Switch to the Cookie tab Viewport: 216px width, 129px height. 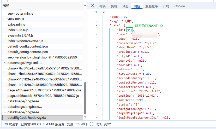pyautogui.click(x=180, y=6)
